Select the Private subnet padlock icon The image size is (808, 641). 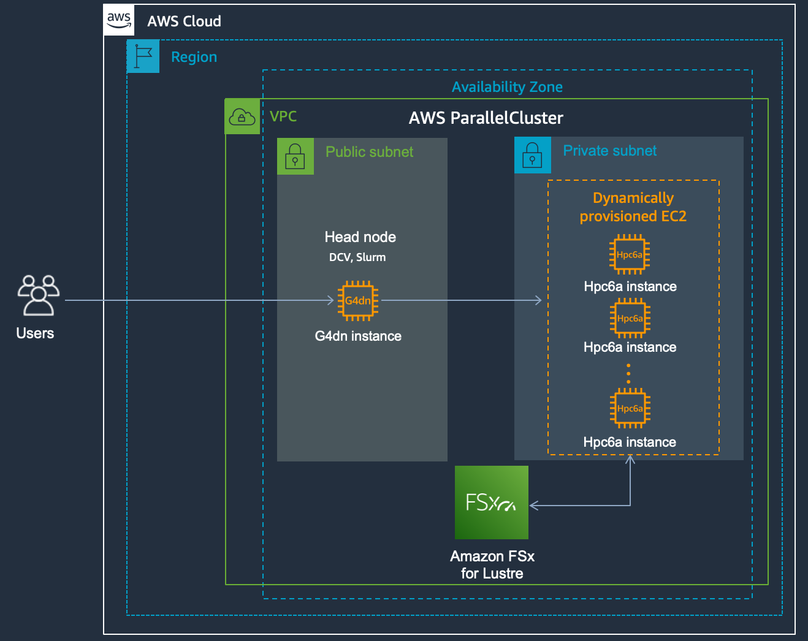click(532, 155)
